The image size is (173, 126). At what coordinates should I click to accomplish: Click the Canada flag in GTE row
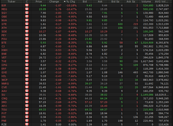pos(27,24)
